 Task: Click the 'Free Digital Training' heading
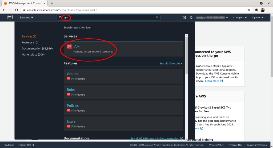click(199, 139)
